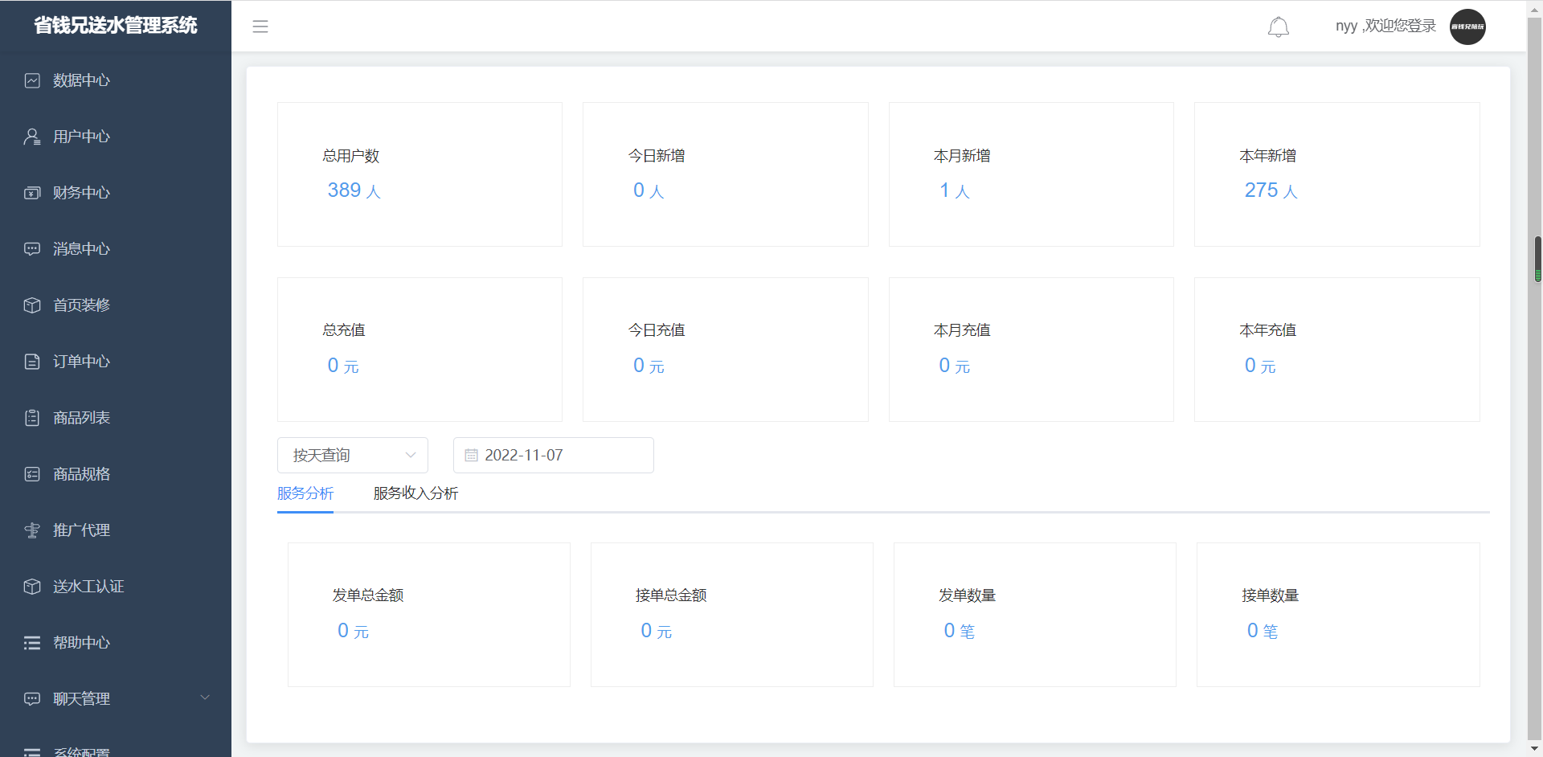
Task: Go to 商品列表 in sidebar
Action: [81, 418]
